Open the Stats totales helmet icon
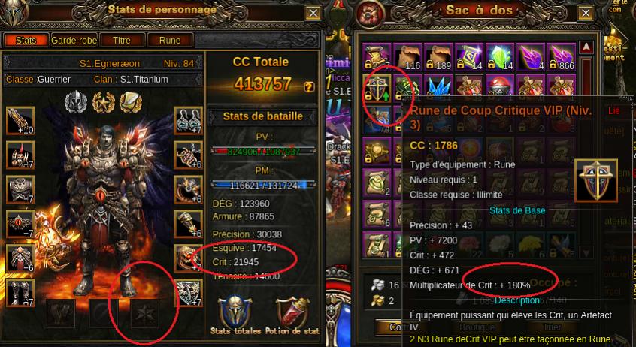This screenshot has height=347, width=636. [235, 313]
